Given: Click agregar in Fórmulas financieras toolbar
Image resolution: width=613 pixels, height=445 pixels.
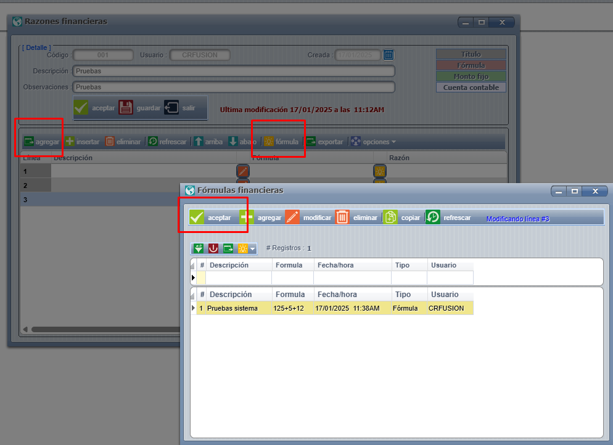Looking at the screenshot, I should 261,218.
